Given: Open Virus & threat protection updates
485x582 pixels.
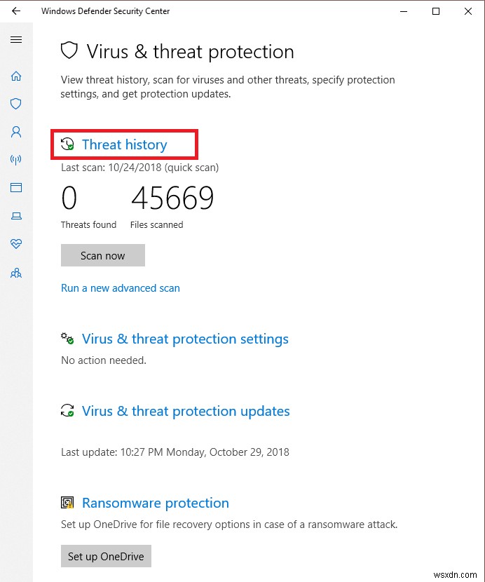Looking at the screenshot, I should (185, 411).
